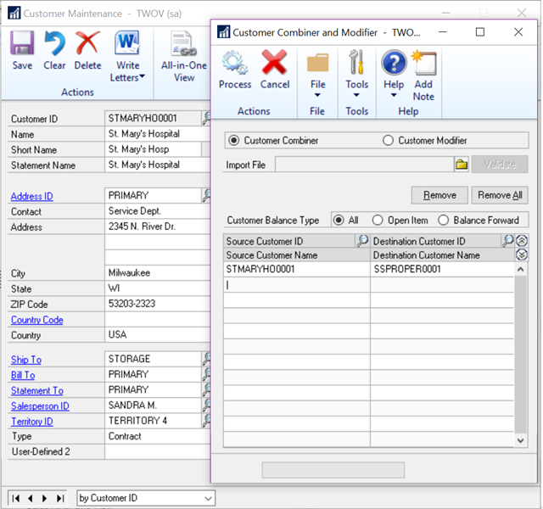Open the Ship To link
Screen dimensions: 543x509
(x=26, y=360)
